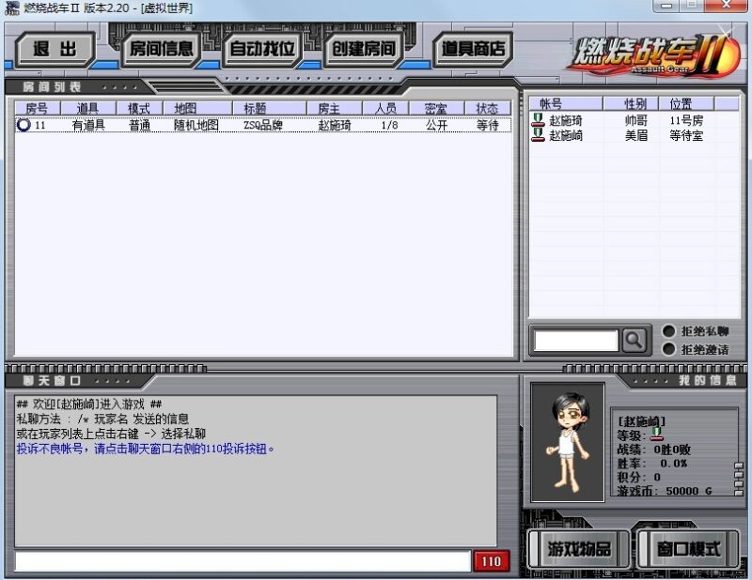Sort player list by 帐号 column header
752x580 pixels.
(551, 102)
